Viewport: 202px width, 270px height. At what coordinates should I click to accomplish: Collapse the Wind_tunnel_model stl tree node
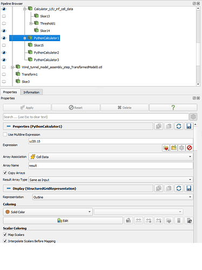(12, 67)
